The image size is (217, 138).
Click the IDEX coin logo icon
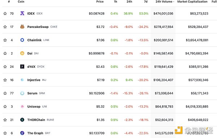(x=22, y=13)
